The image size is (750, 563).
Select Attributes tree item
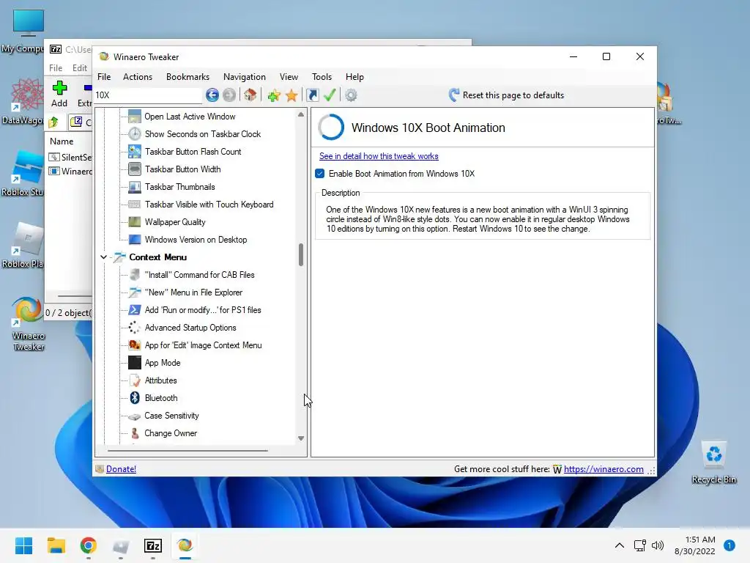click(160, 380)
